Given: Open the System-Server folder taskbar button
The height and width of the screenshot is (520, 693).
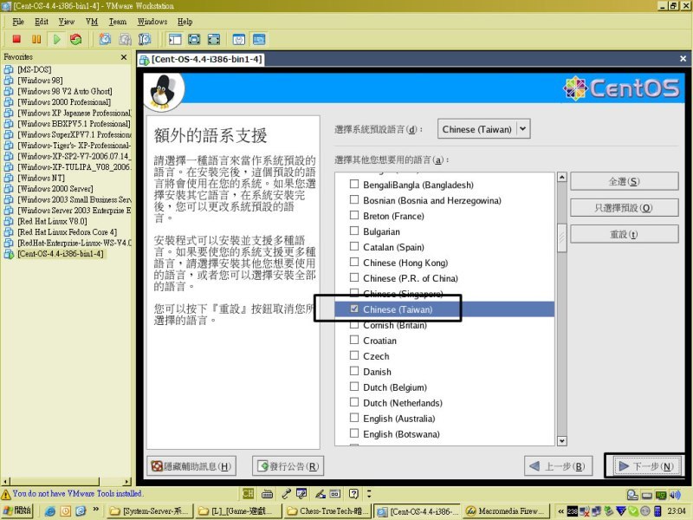Looking at the screenshot, I should (149, 511).
